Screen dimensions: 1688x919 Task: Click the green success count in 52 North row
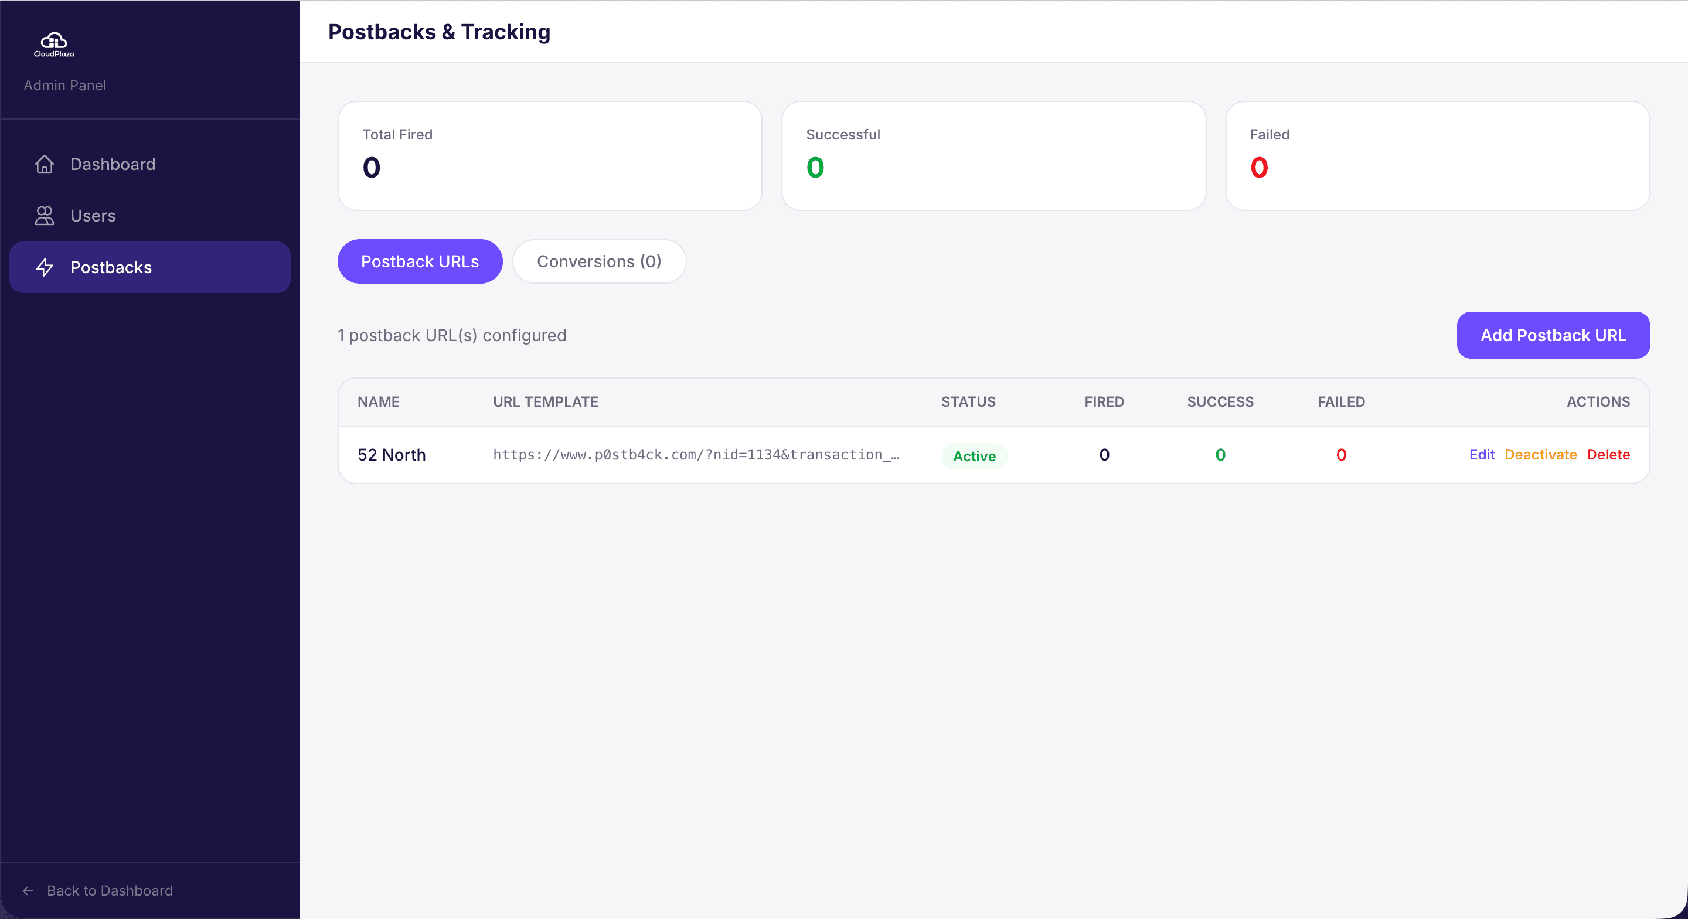(1220, 455)
